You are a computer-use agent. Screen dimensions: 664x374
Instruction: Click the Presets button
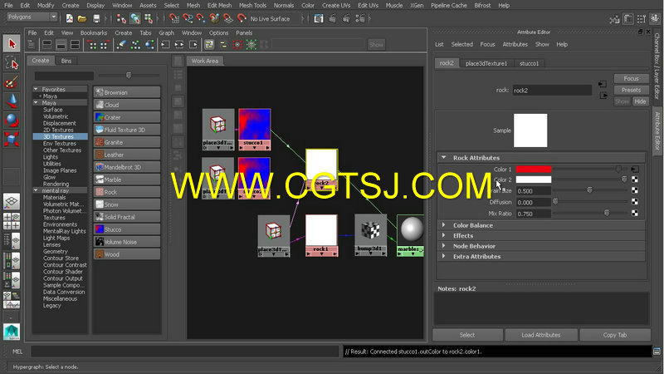click(x=631, y=90)
